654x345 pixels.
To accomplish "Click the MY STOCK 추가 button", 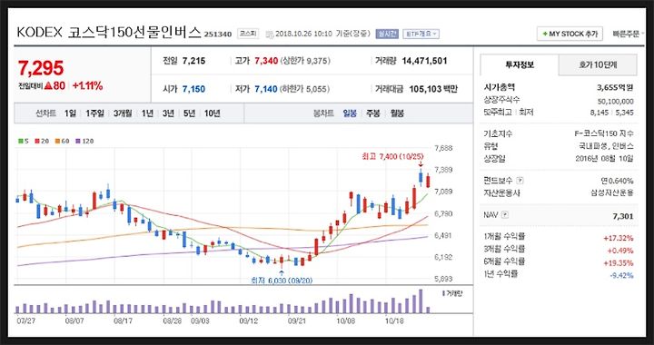I will pyautogui.click(x=570, y=34).
